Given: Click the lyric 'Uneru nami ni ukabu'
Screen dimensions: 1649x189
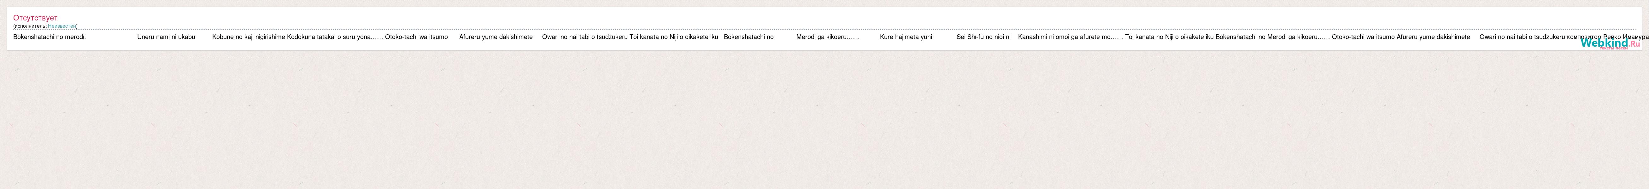Looking at the screenshot, I should 166,37.
